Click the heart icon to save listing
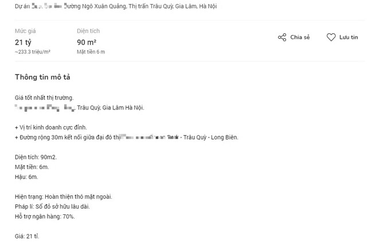This screenshot has width=382, height=243. 331,37
